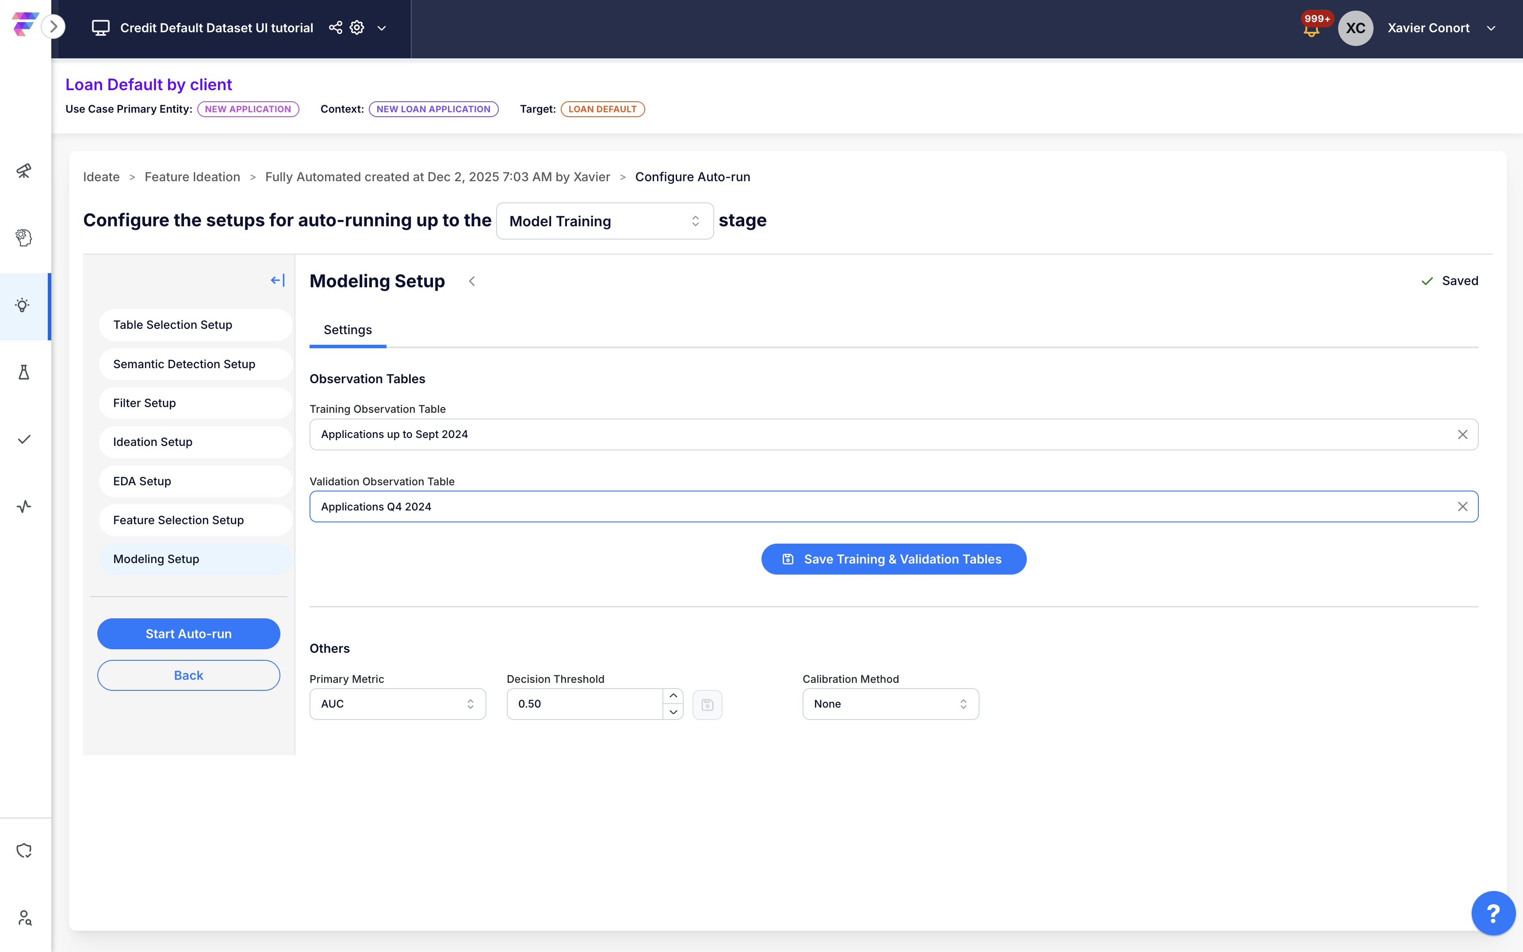This screenshot has height=952, width=1523.
Task: Open the notifications bell with 999+ badge
Action: (1311, 29)
